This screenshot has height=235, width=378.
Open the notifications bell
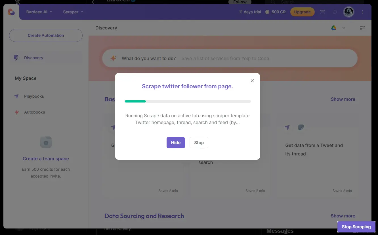335,12
